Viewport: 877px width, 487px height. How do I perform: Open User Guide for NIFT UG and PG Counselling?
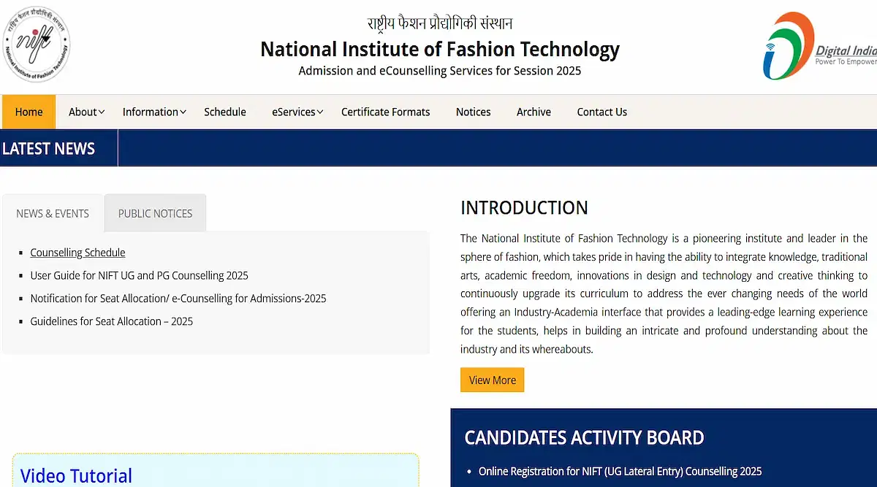point(139,275)
